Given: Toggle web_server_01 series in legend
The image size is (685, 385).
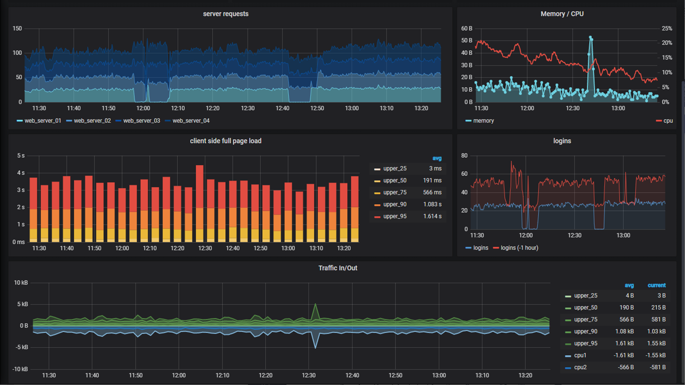Looking at the screenshot, I should click(43, 121).
